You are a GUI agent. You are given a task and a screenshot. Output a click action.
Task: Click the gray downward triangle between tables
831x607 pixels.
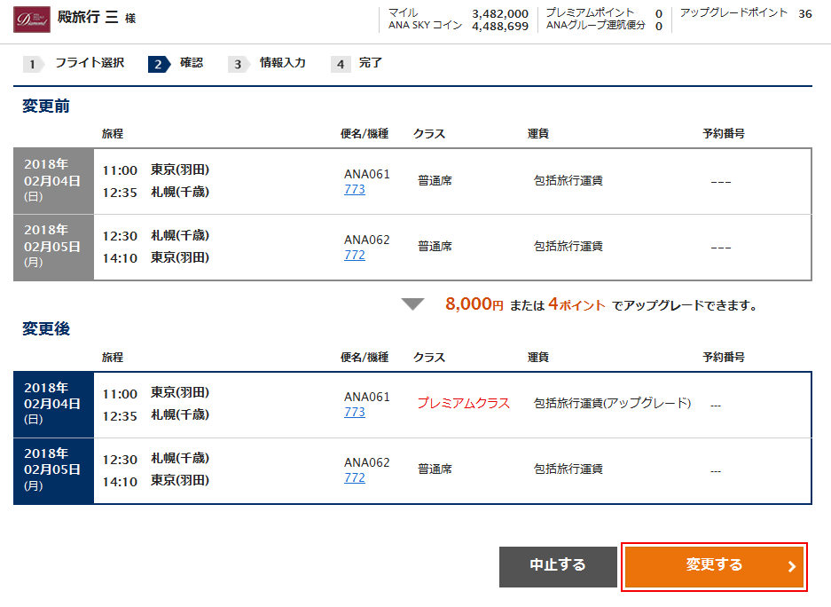coord(412,304)
